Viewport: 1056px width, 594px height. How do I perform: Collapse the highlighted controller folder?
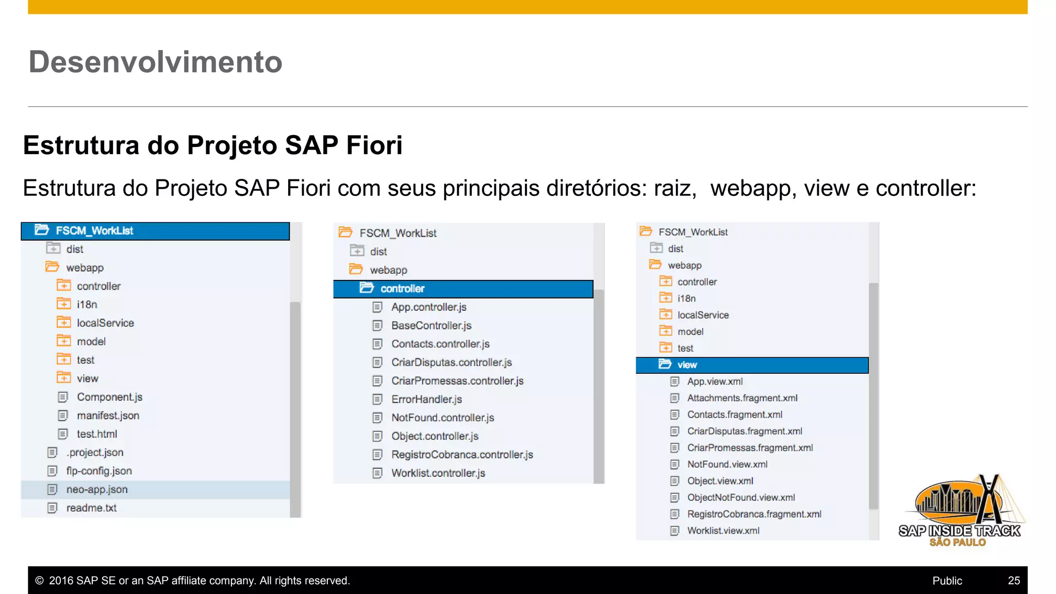(367, 288)
